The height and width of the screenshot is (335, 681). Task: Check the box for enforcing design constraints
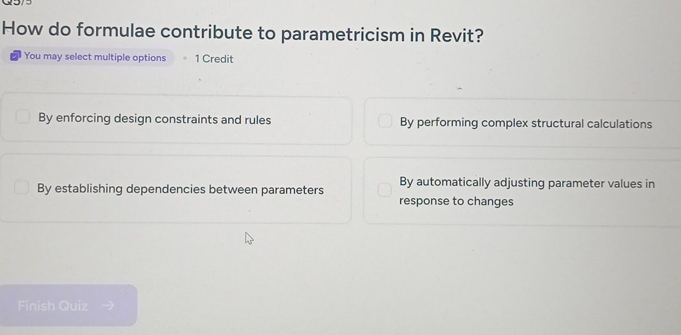click(23, 117)
